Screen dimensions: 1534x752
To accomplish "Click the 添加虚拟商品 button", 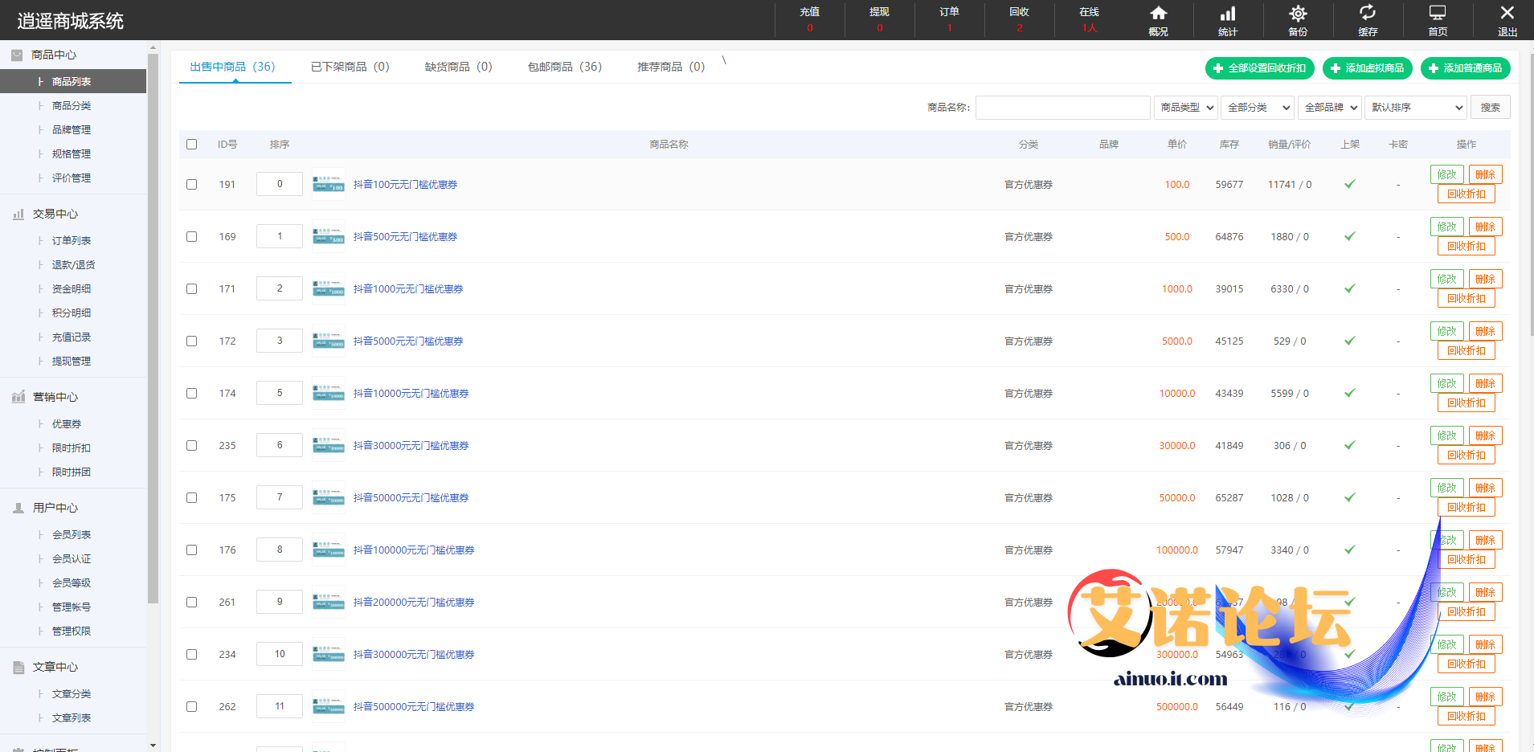I will point(1368,68).
